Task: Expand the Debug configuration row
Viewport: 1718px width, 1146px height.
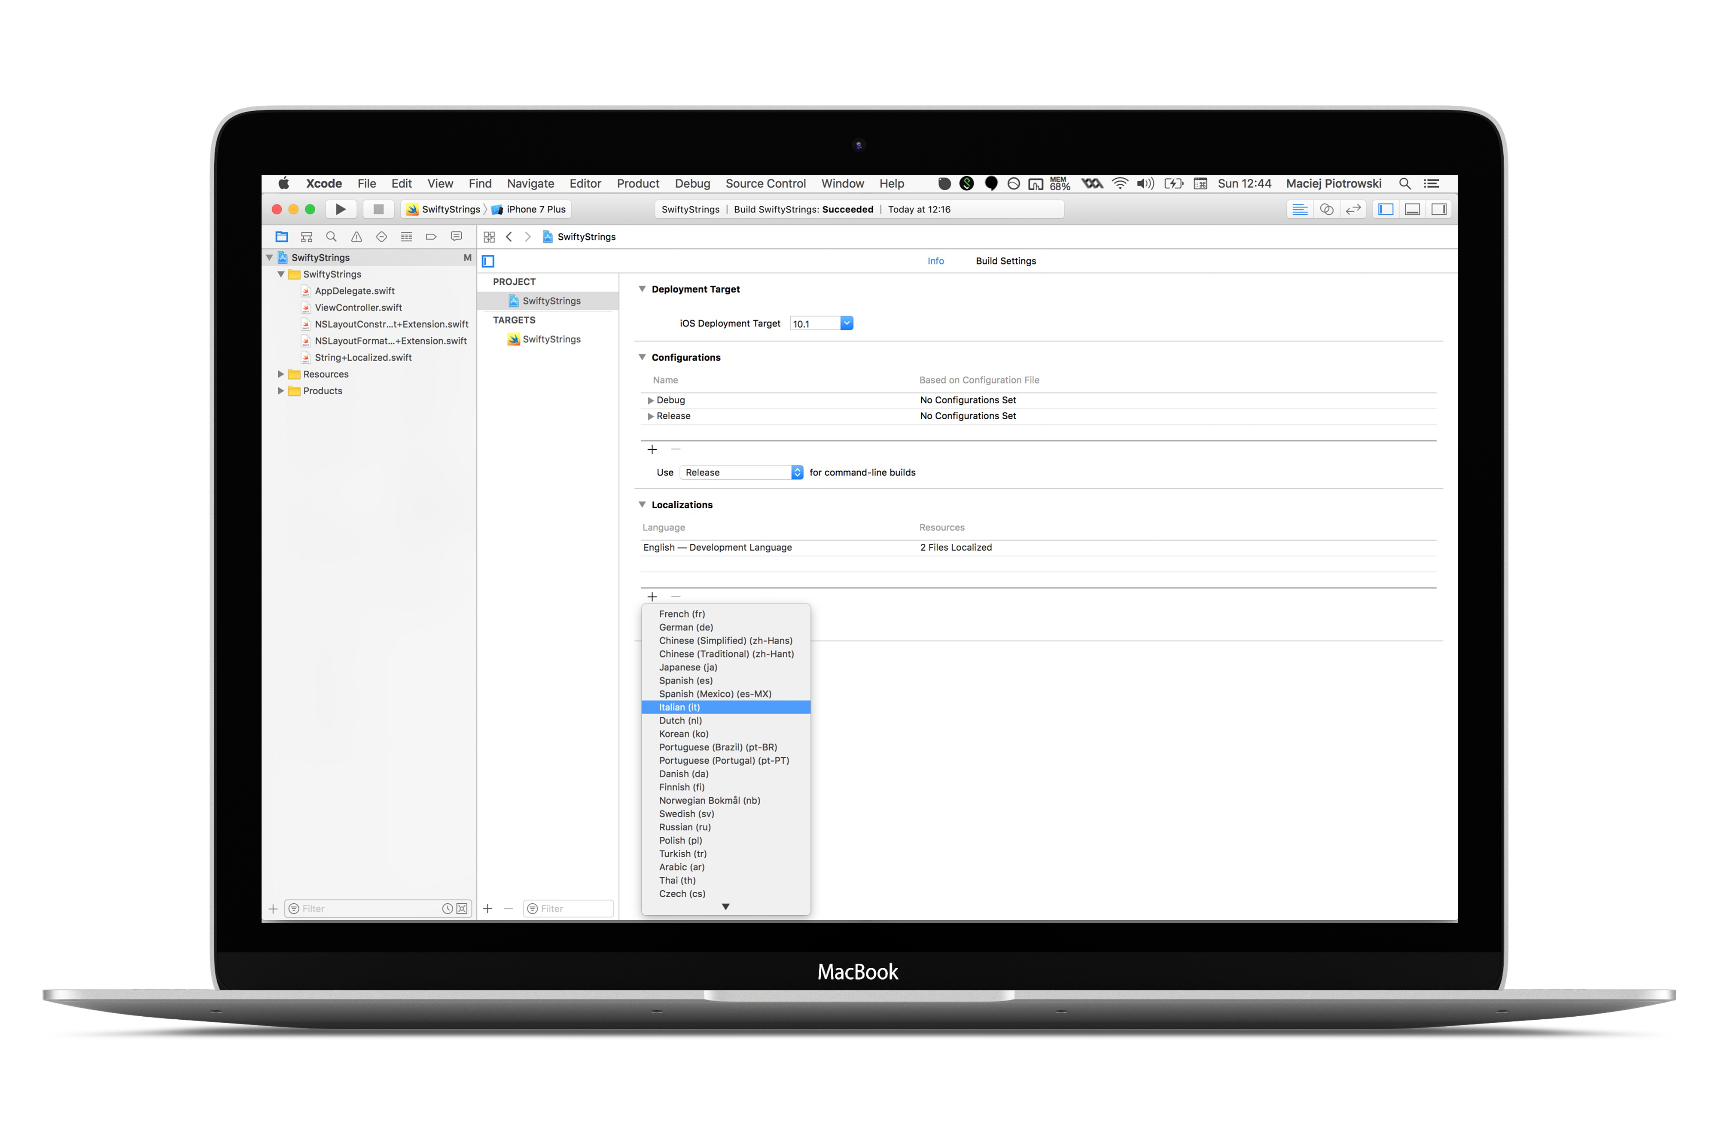Action: (x=650, y=400)
